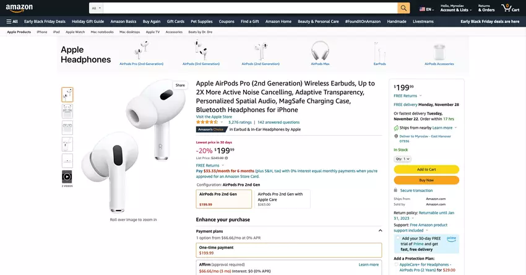The image size is (526, 275).
Task: Select the second product image thumbnail
Action: (67, 111)
